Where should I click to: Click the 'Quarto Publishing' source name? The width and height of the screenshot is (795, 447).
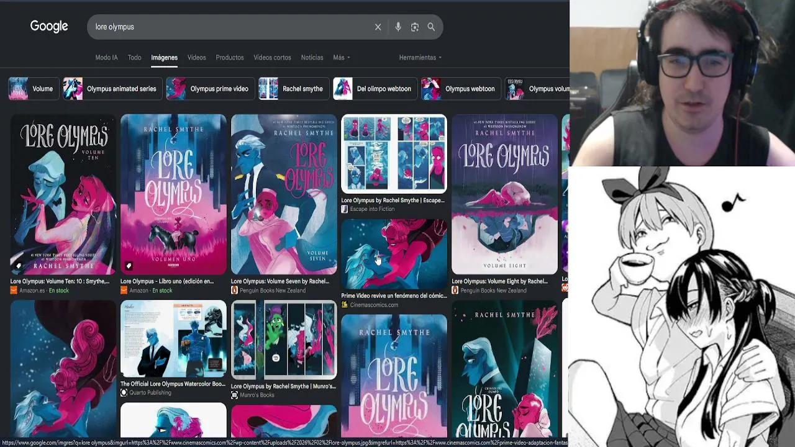[150, 393]
